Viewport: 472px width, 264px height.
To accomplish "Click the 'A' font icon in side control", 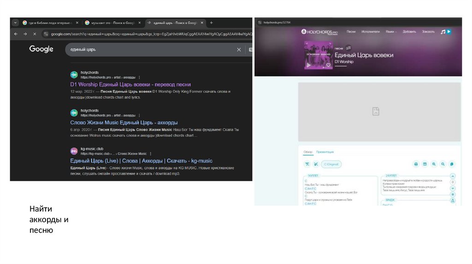I will coord(453,201).
